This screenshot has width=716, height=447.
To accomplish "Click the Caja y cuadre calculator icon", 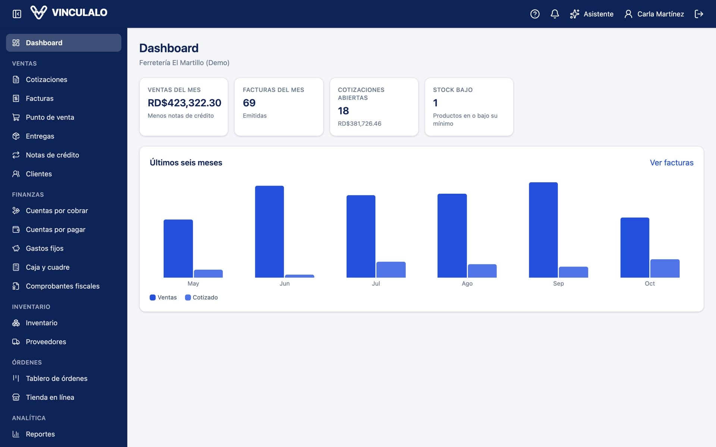I will tap(16, 267).
